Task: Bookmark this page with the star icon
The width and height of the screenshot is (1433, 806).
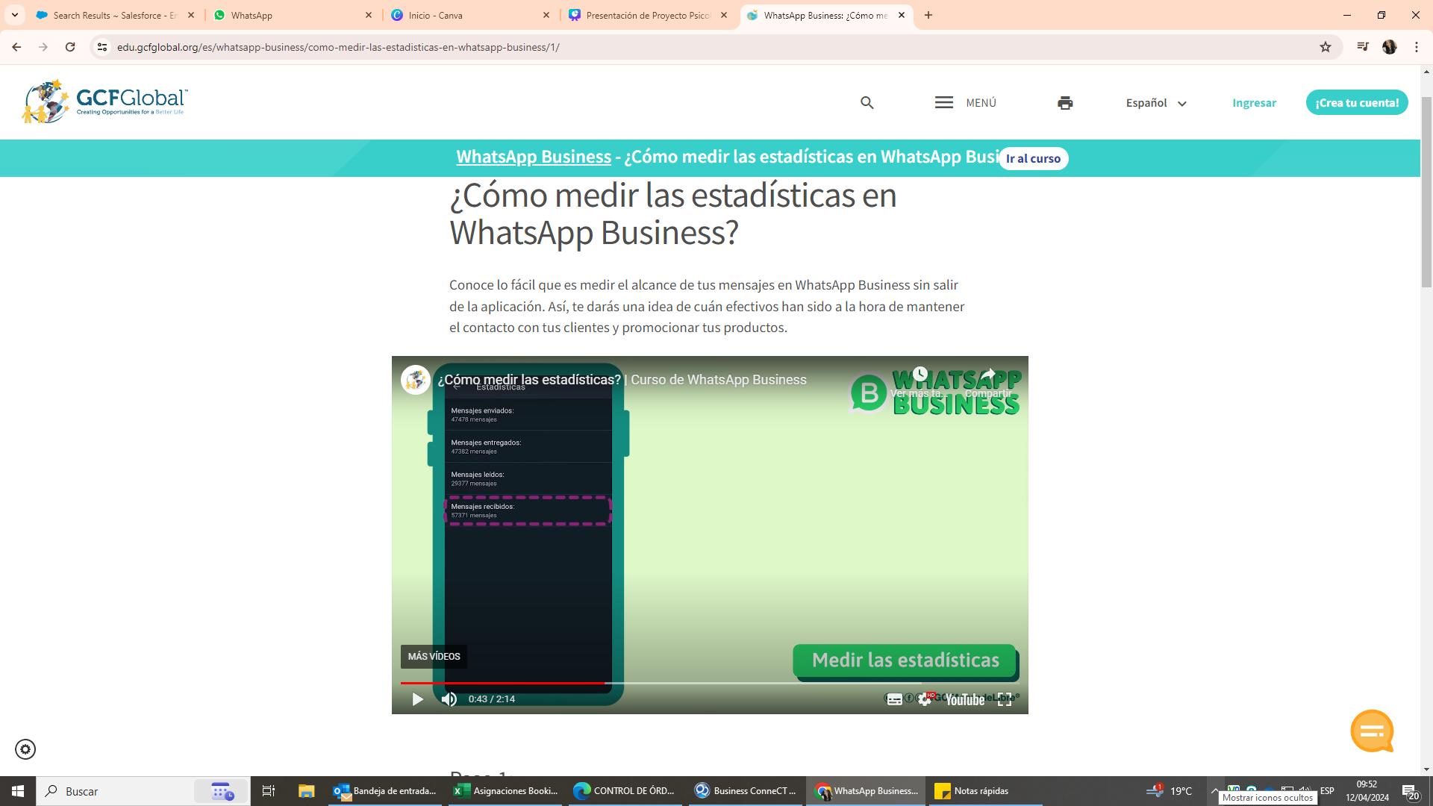Action: pos(1326,47)
